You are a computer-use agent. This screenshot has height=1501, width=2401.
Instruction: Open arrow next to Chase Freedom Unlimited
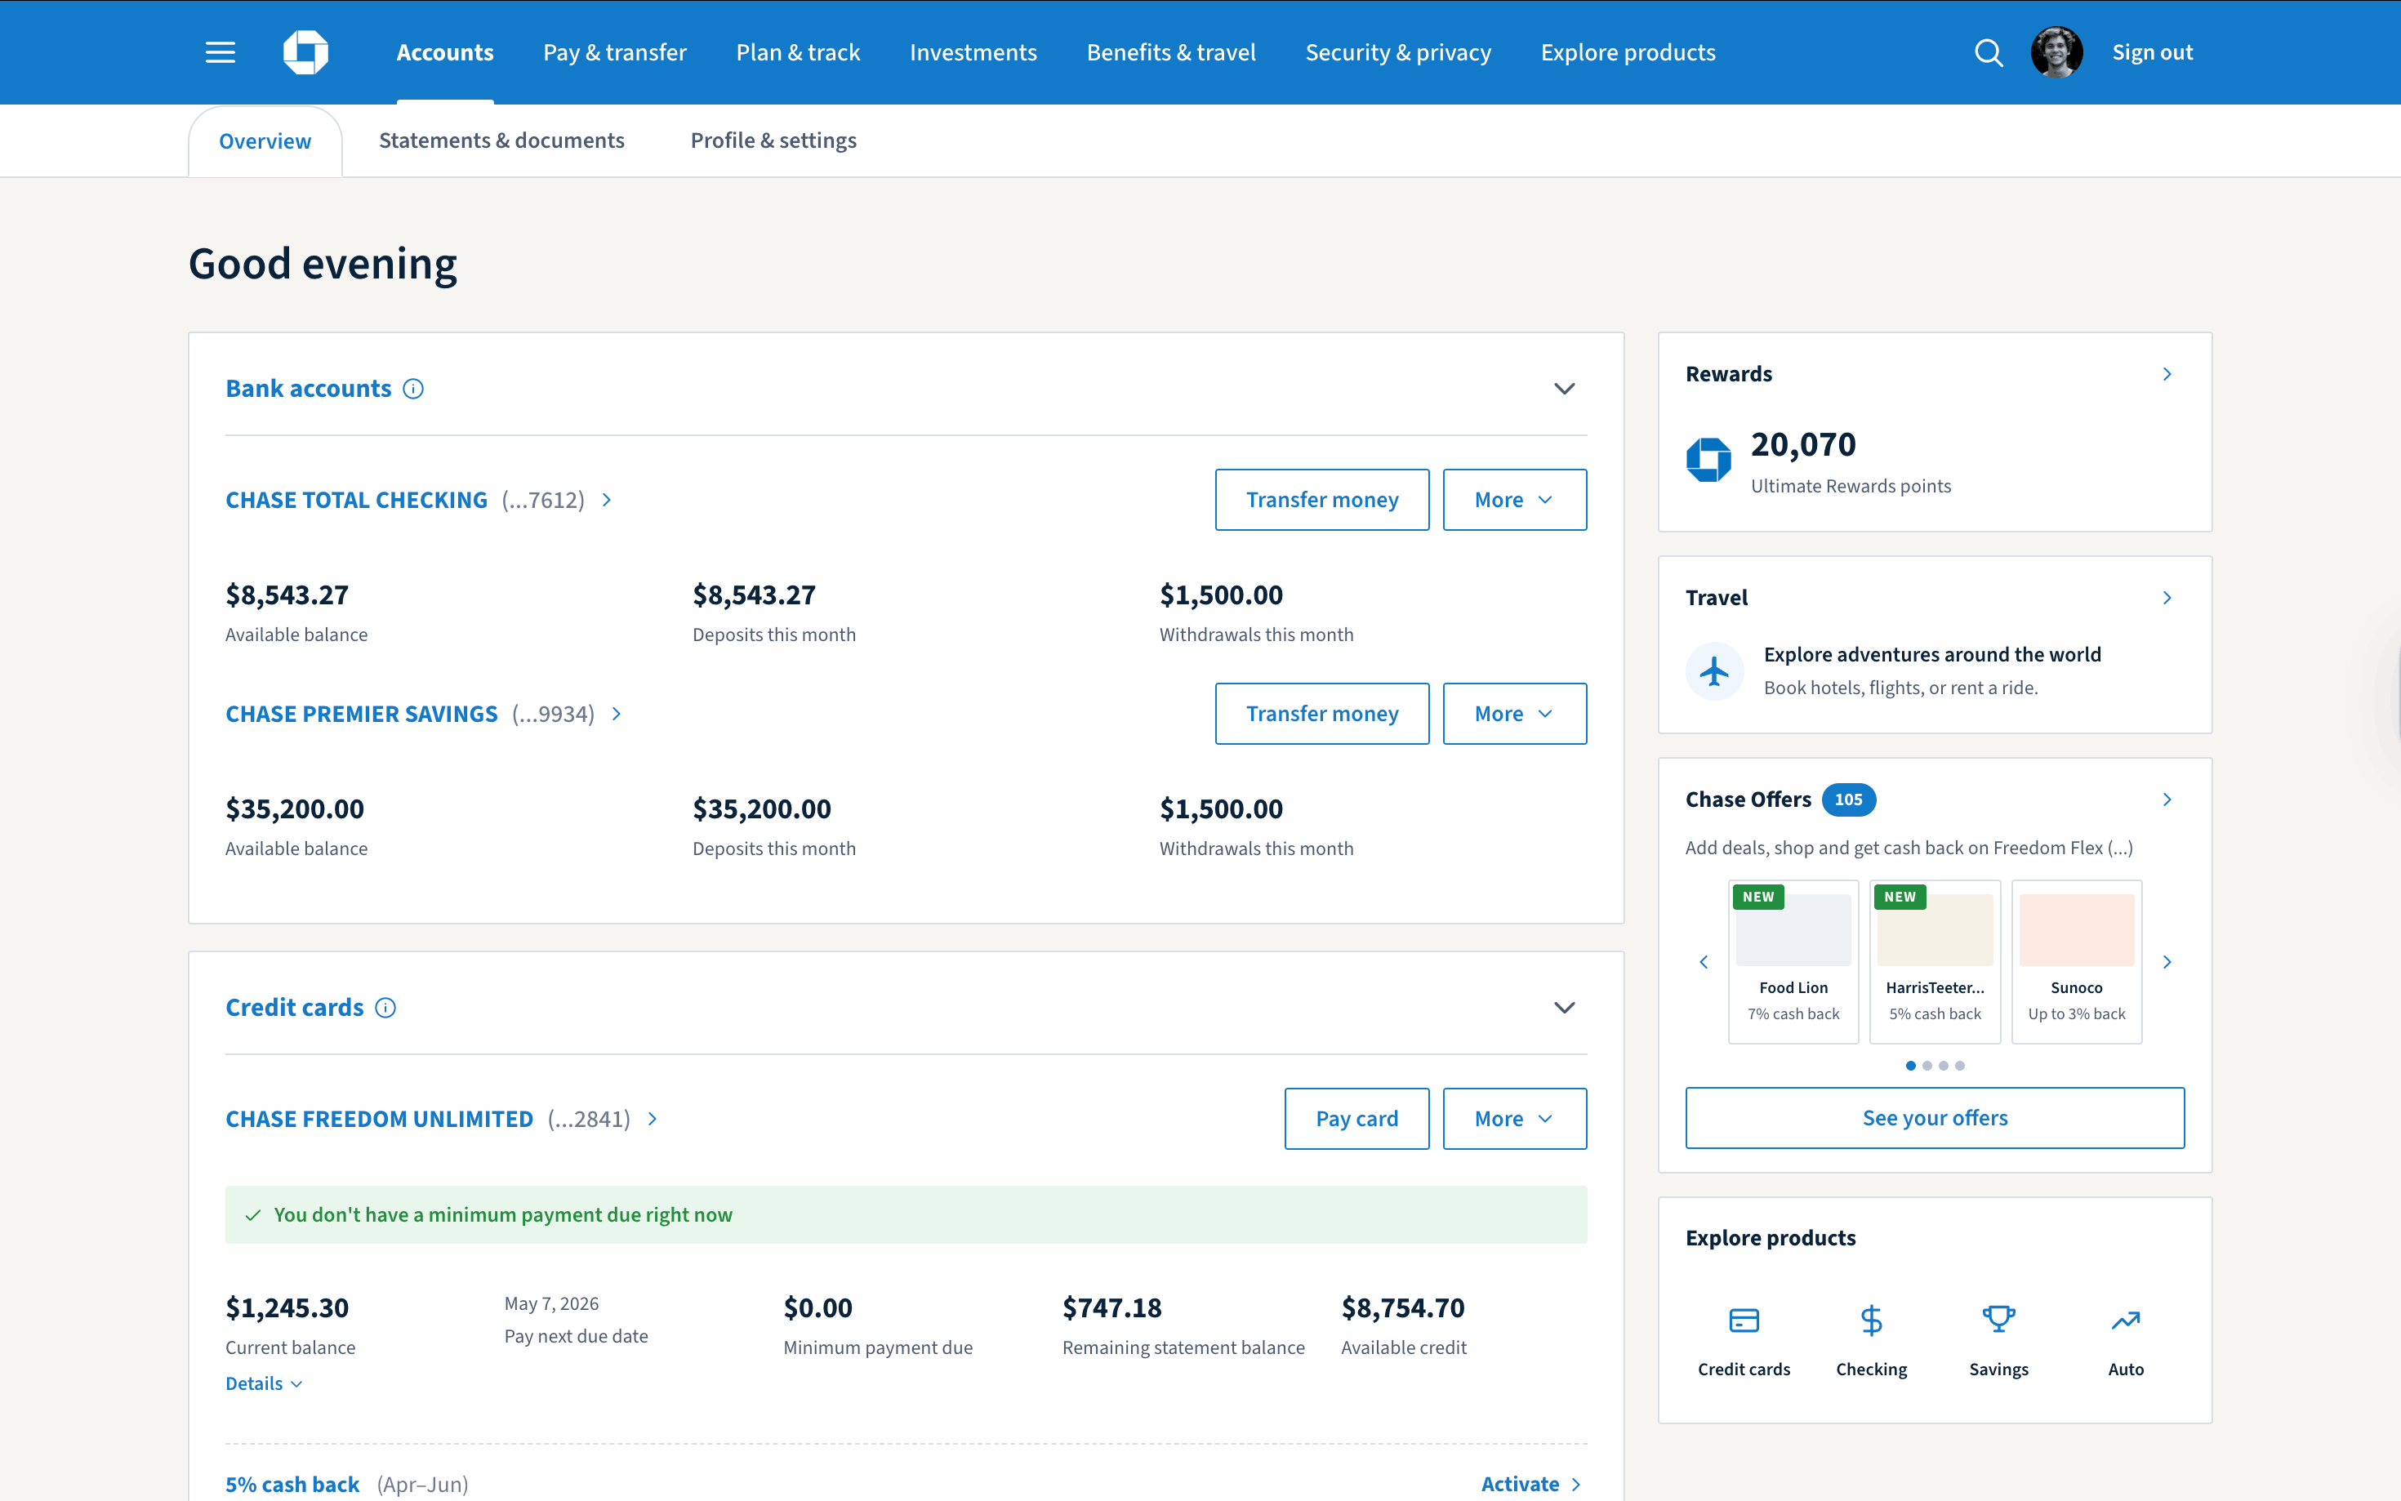(x=653, y=1119)
